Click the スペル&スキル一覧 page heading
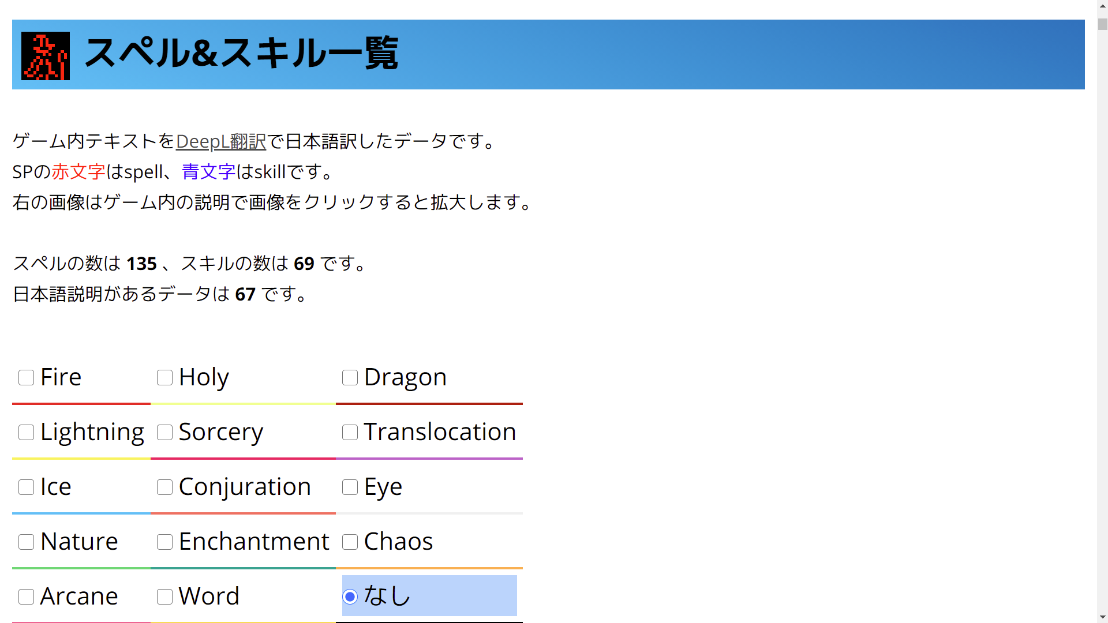This screenshot has height=623, width=1108. point(241,54)
